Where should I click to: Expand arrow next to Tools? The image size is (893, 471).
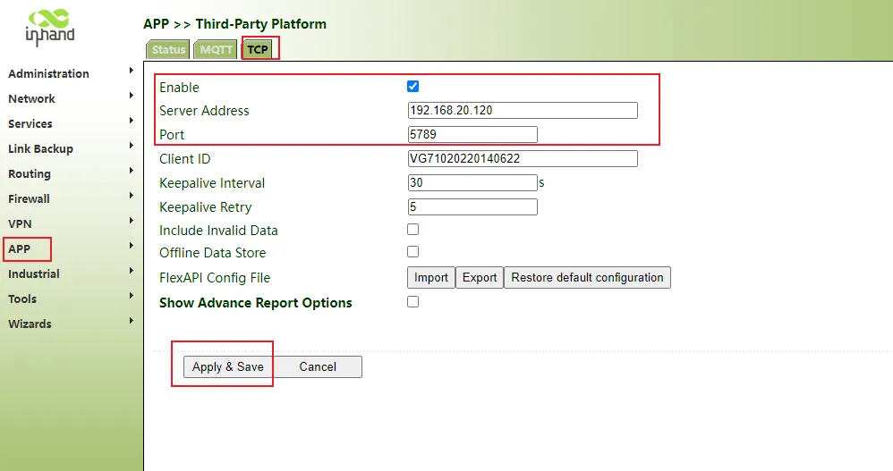(132, 296)
